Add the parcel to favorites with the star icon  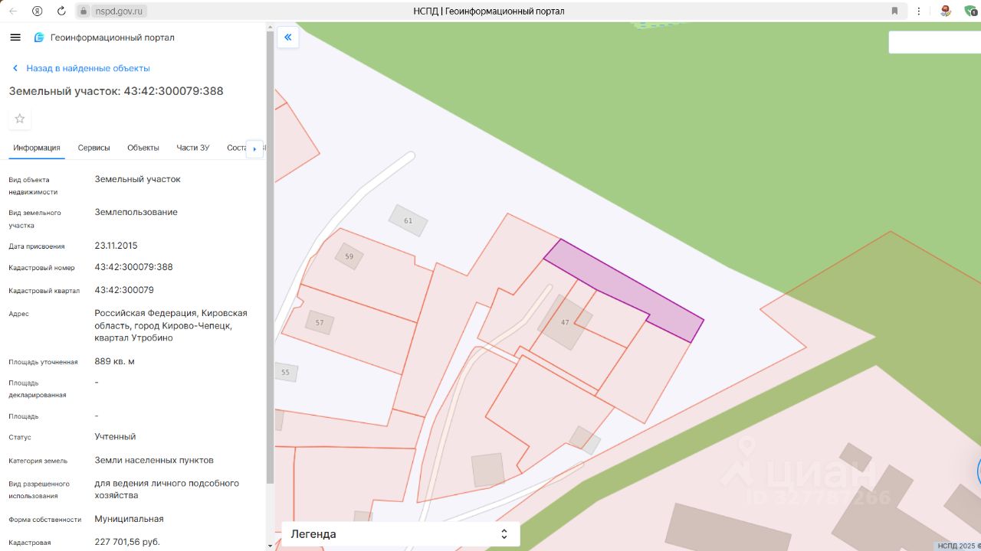20,119
